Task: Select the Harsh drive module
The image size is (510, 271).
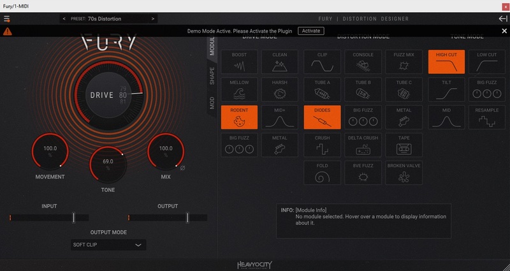Action: pos(280,89)
